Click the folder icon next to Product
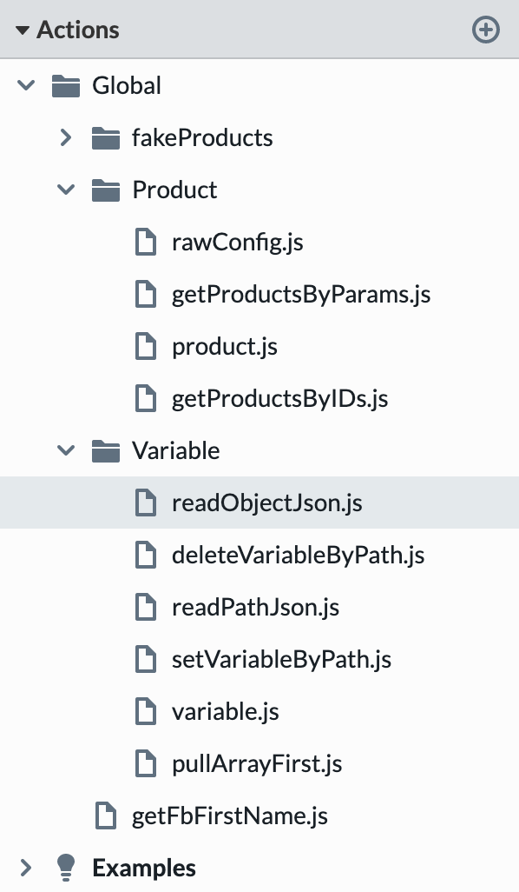519x892 pixels. tap(105, 190)
